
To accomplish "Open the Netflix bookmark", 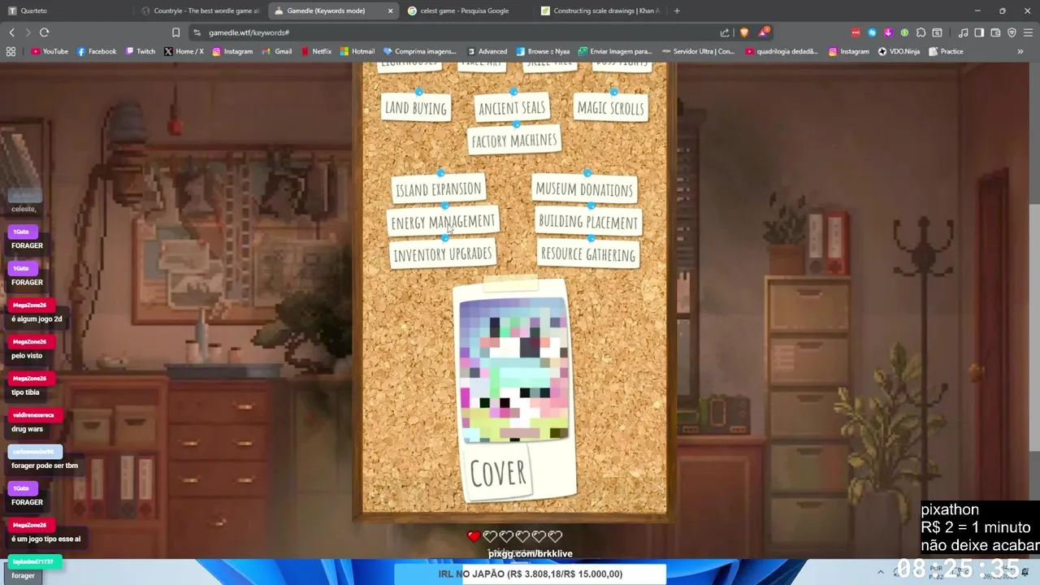I will pyautogui.click(x=316, y=51).
